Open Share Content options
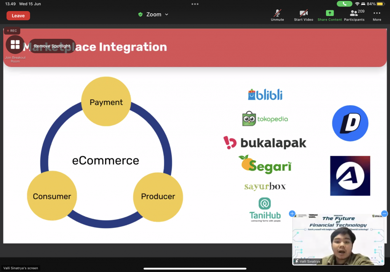 [329, 15]
